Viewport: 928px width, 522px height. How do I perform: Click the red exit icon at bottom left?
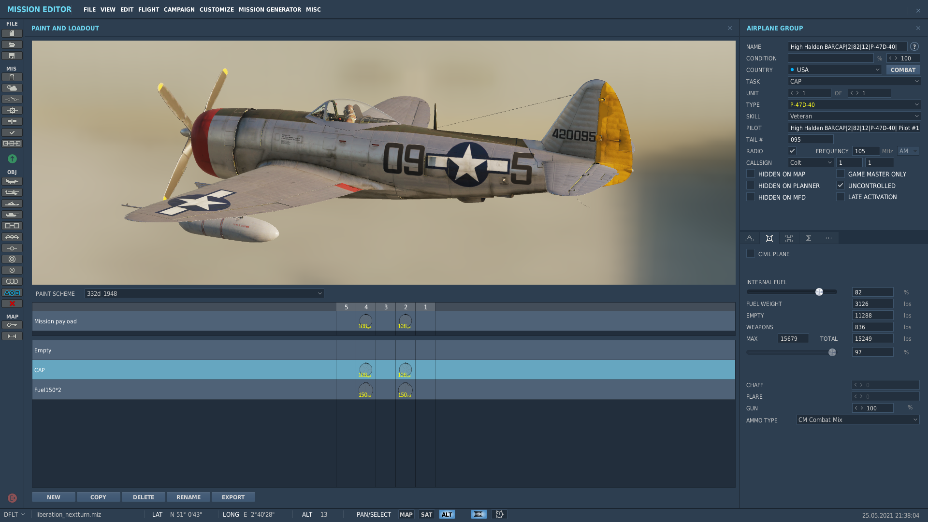pyautogui.click(x=12, y=498)
